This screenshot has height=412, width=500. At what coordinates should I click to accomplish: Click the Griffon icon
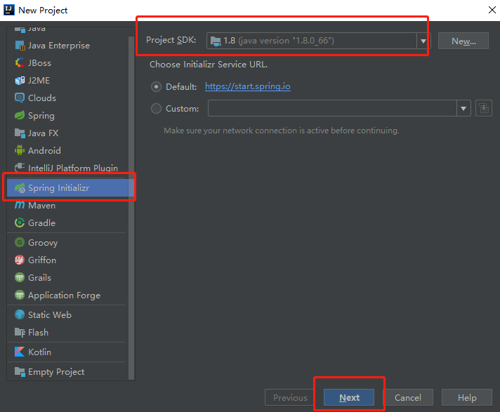[20, 260]
